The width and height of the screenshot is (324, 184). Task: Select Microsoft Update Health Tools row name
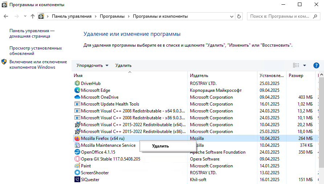[110, 104]
